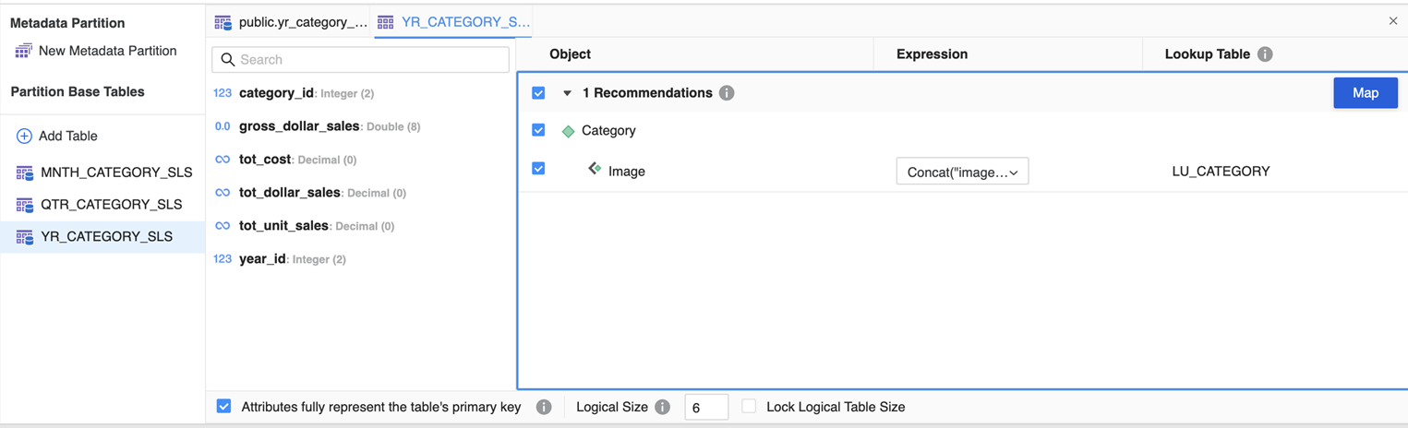Click the primary key info icon

point(544,407)
